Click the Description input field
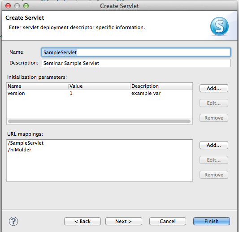Screen dimensions: 239x232 coord(136,63)
